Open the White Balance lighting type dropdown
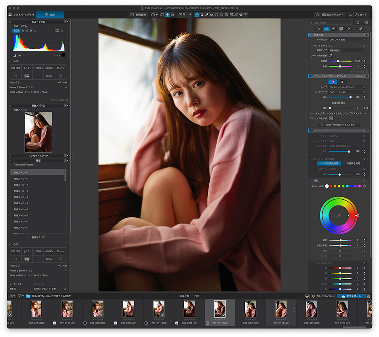This screenshot has height=337, width=379. click(x=347, y=51)
